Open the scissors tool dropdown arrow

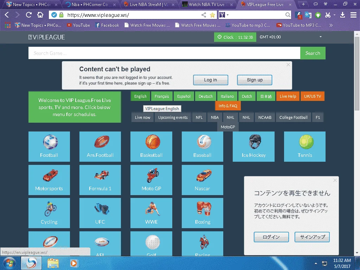pyautogui.click(x=335, y=15)
